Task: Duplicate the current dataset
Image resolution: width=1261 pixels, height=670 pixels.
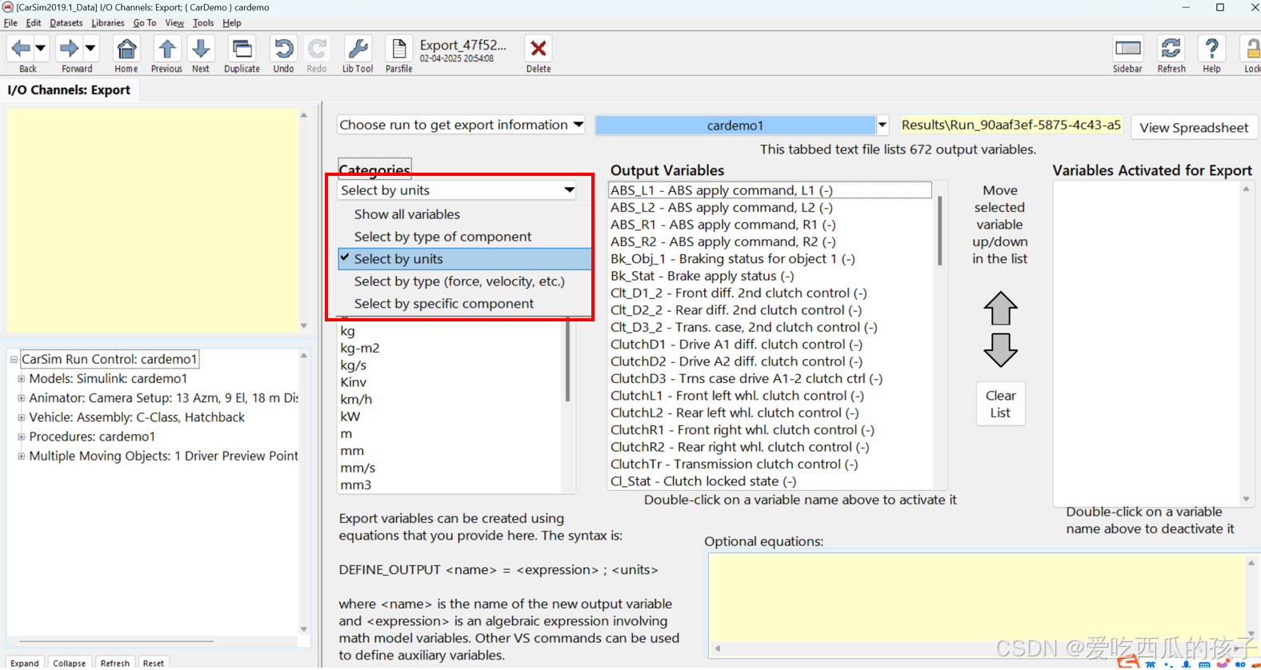Action: 242,49
